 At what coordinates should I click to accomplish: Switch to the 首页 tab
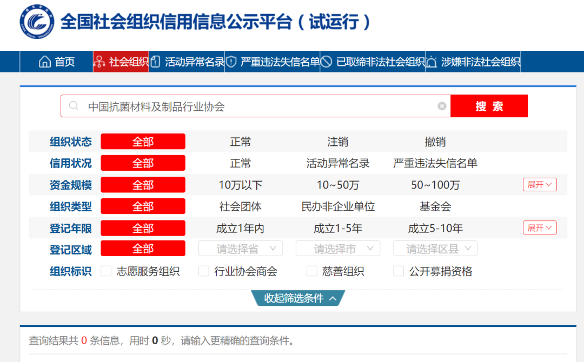(59, 62)
